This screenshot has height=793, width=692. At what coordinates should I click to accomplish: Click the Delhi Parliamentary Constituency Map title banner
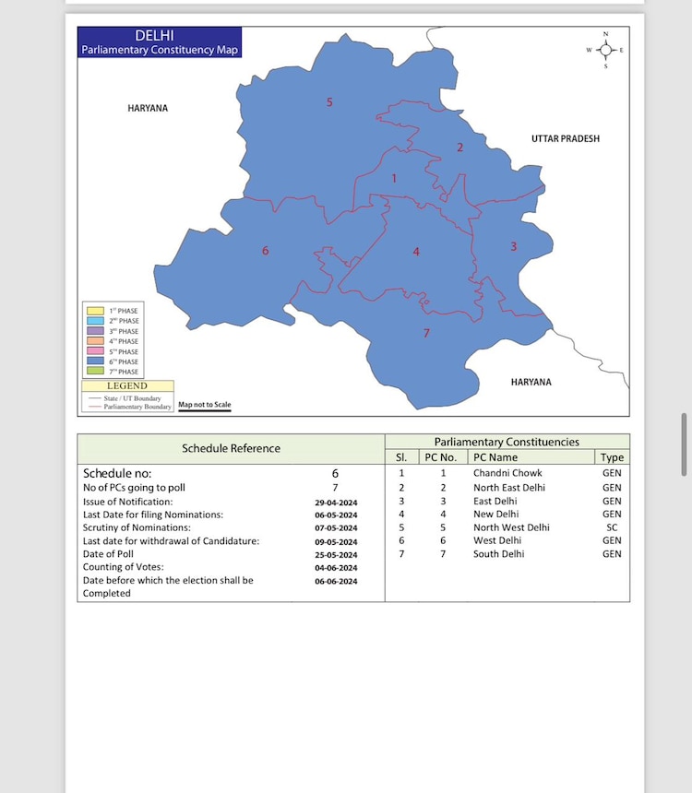click(x=160, y=42)
